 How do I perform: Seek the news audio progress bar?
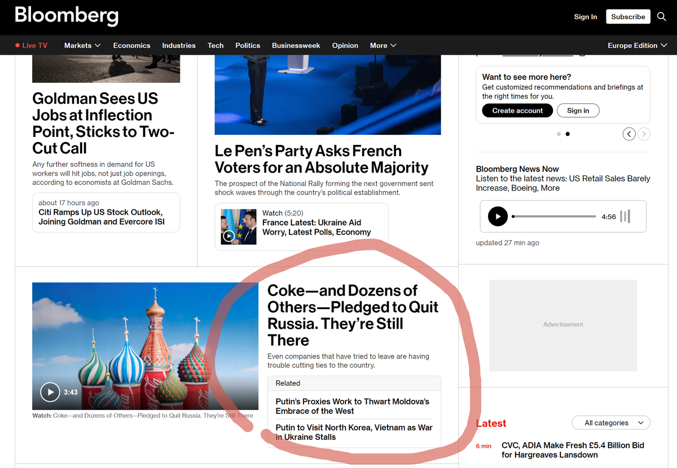point(554,217)
